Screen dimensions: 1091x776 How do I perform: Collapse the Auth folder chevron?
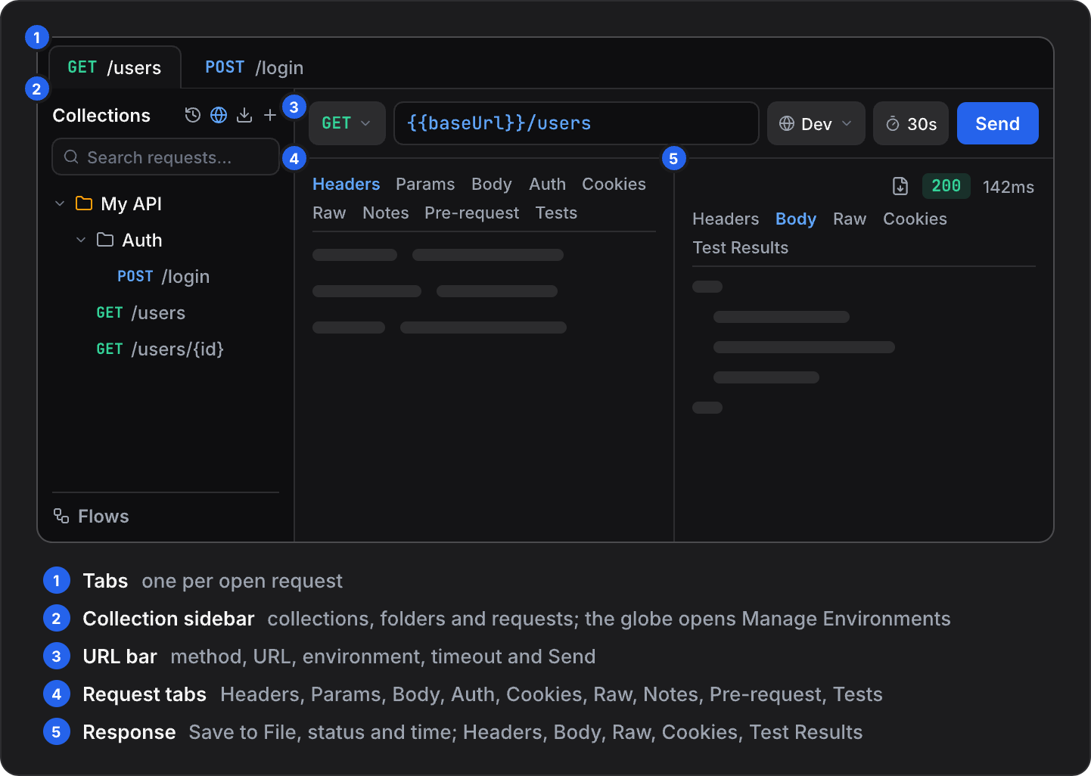(81, 240)
